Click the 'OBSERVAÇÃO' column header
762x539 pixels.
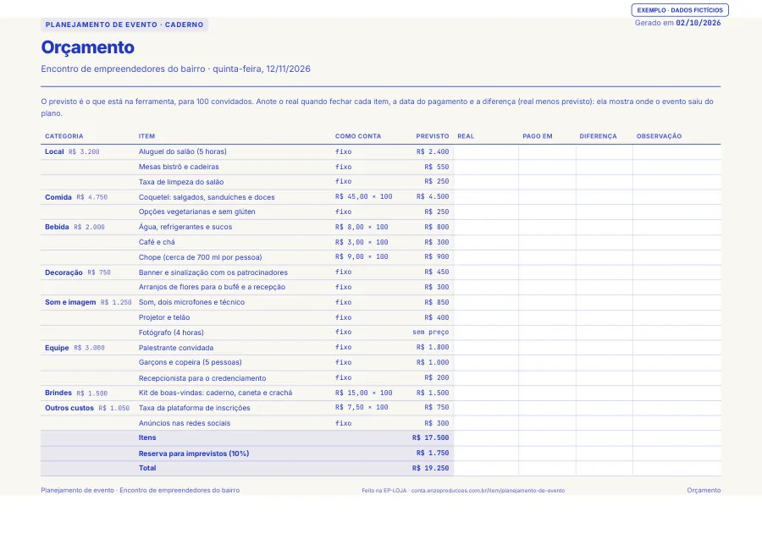659,136
